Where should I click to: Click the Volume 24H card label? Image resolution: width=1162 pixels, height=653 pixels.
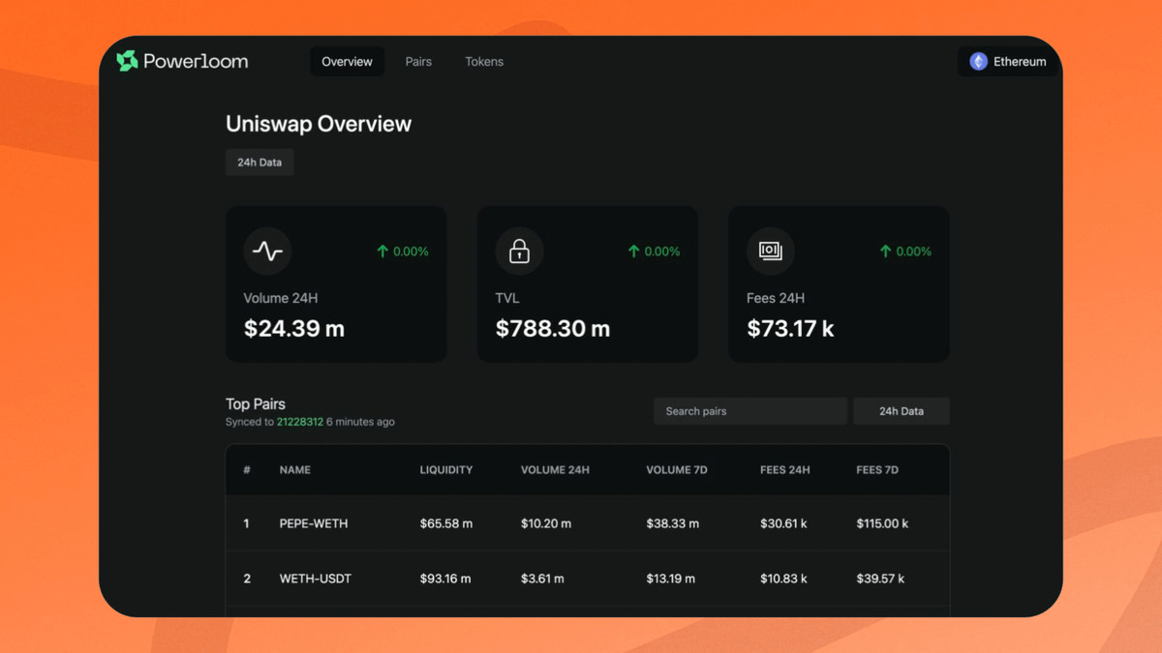[280, 298]
